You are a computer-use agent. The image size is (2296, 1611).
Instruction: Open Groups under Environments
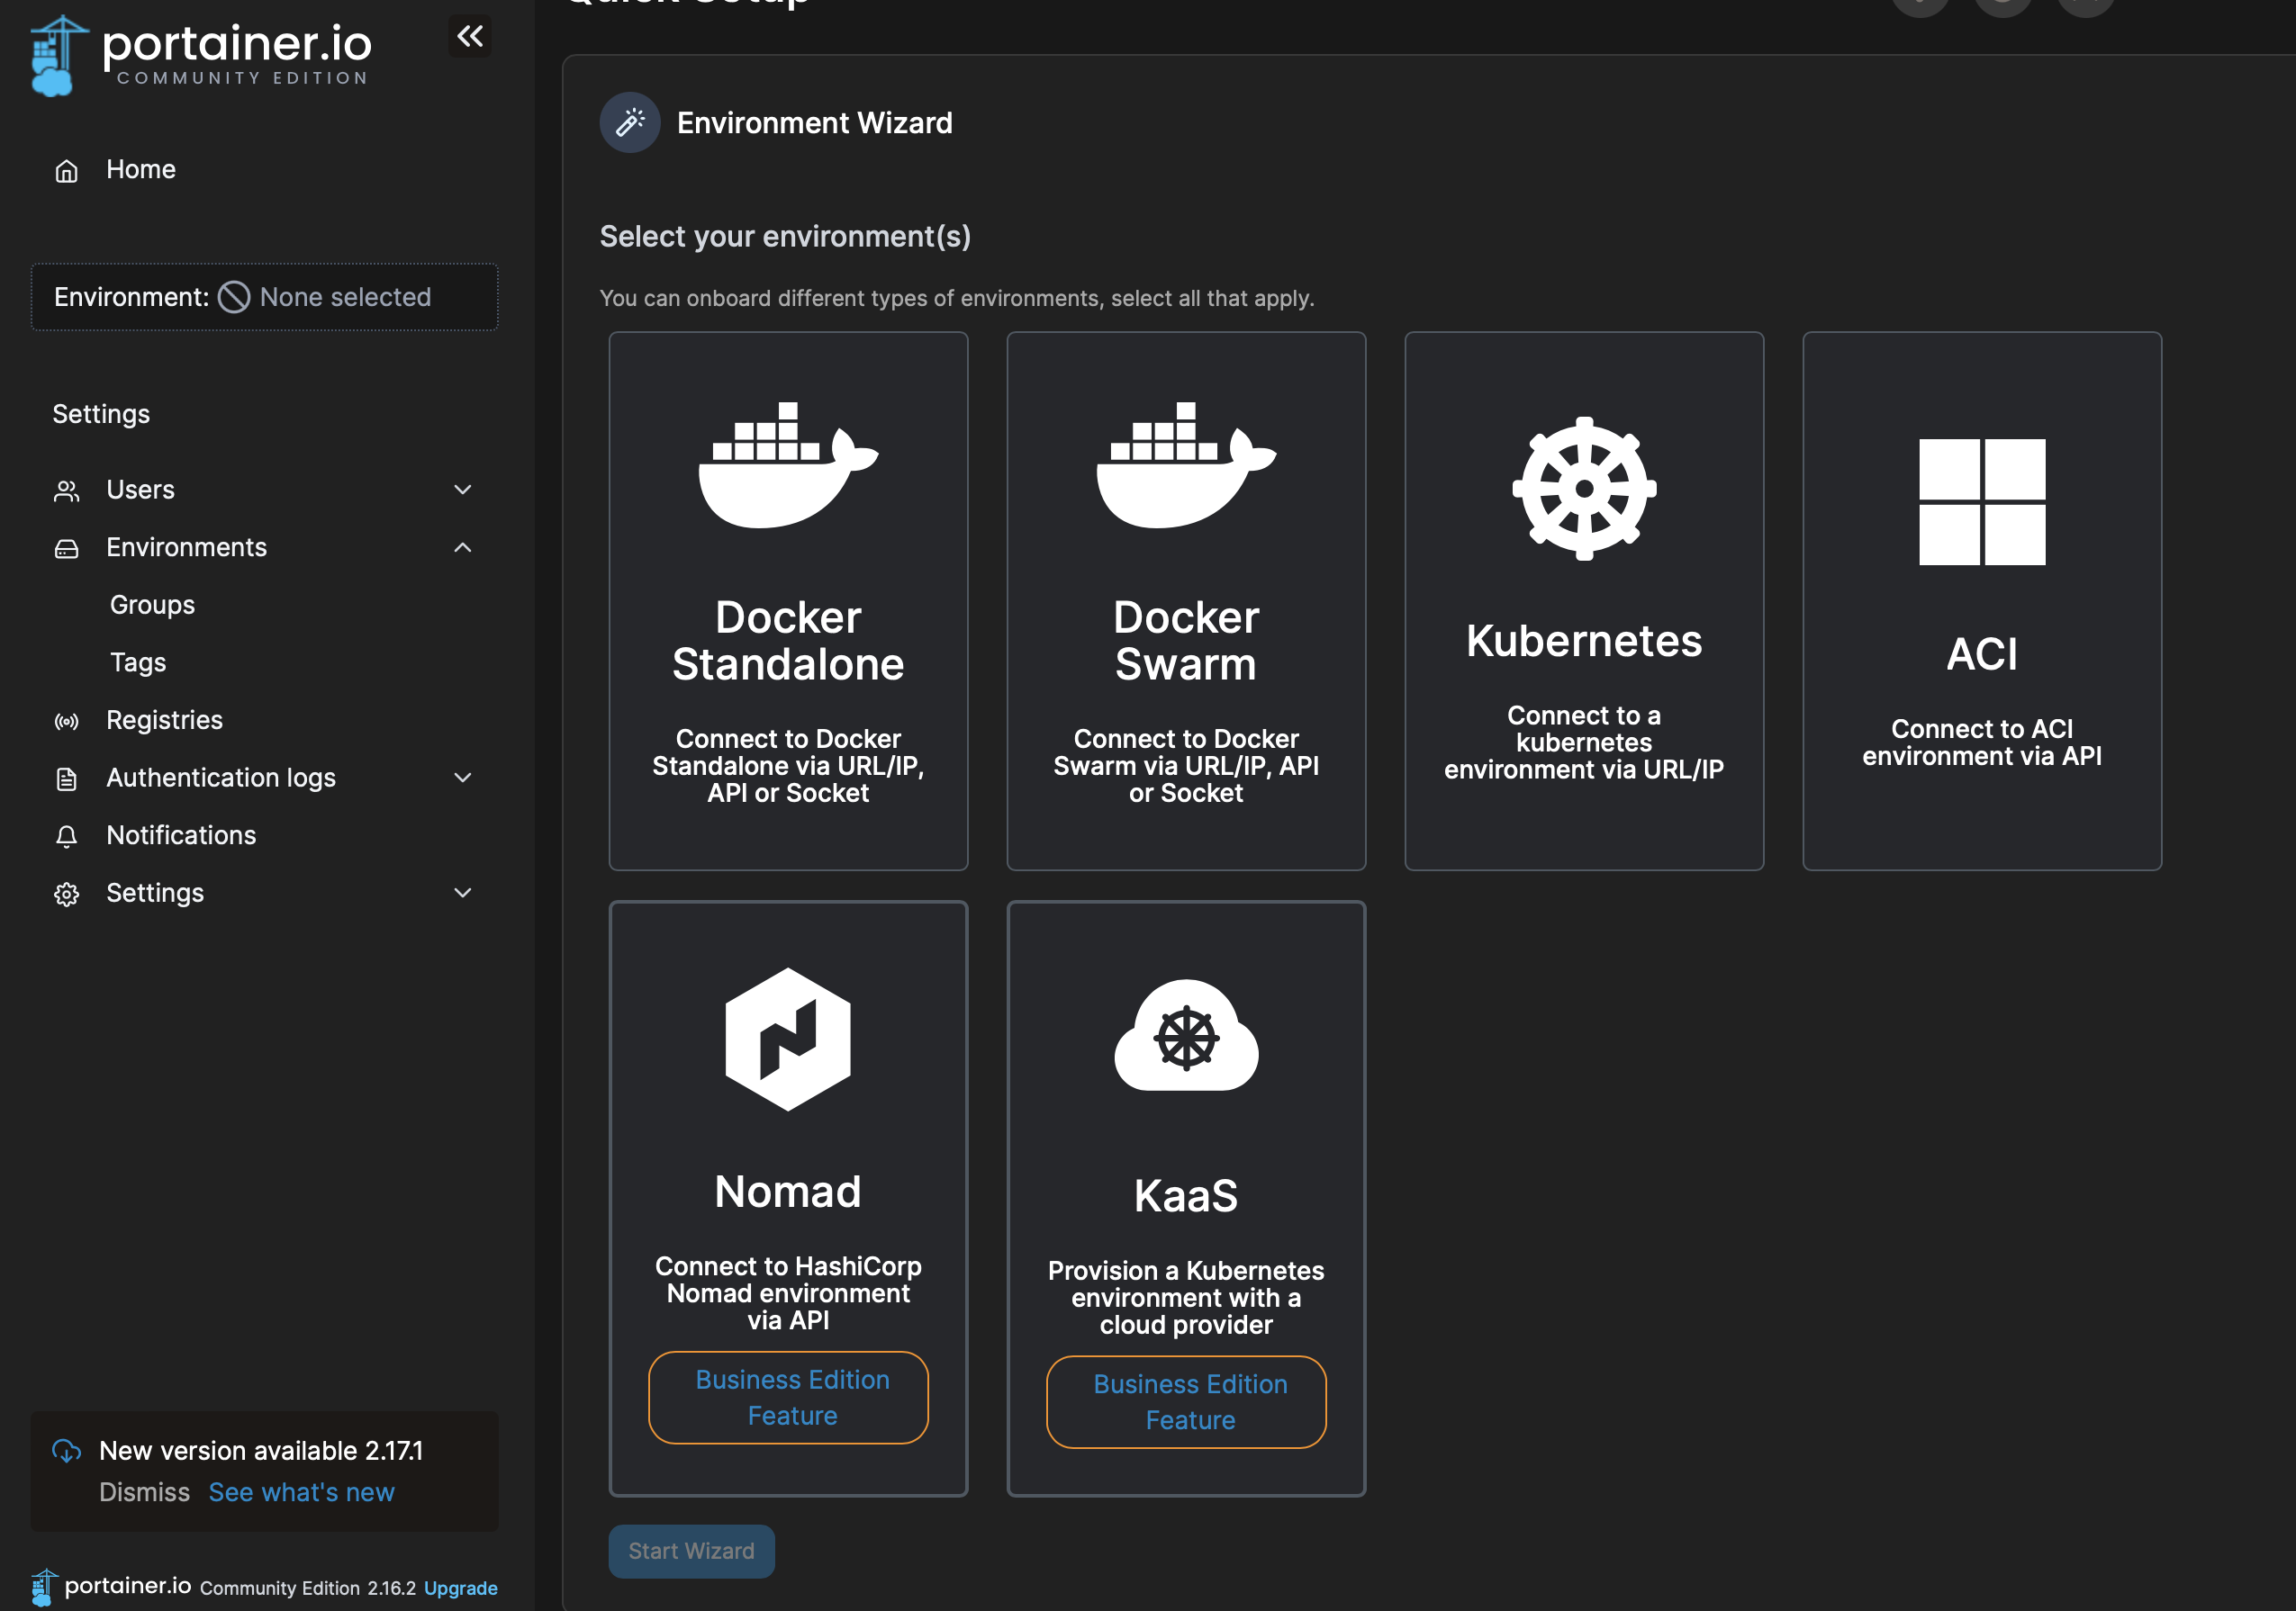click(152, 605)
